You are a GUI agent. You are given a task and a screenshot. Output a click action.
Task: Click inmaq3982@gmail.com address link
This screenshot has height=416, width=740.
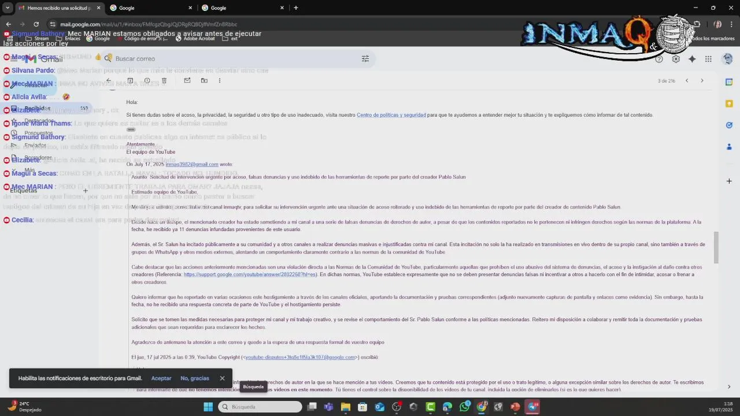[x=192, y=164]
